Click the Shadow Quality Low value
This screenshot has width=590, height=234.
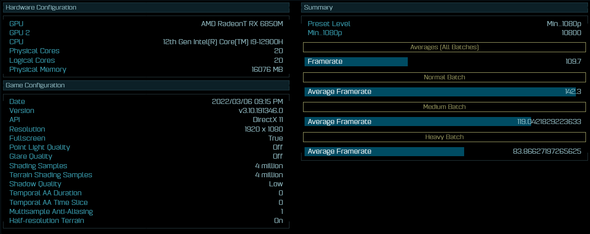tap(276, 184)
